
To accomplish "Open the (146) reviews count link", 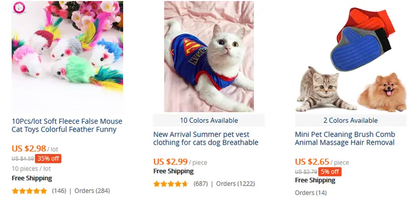I will coord(59,191).
